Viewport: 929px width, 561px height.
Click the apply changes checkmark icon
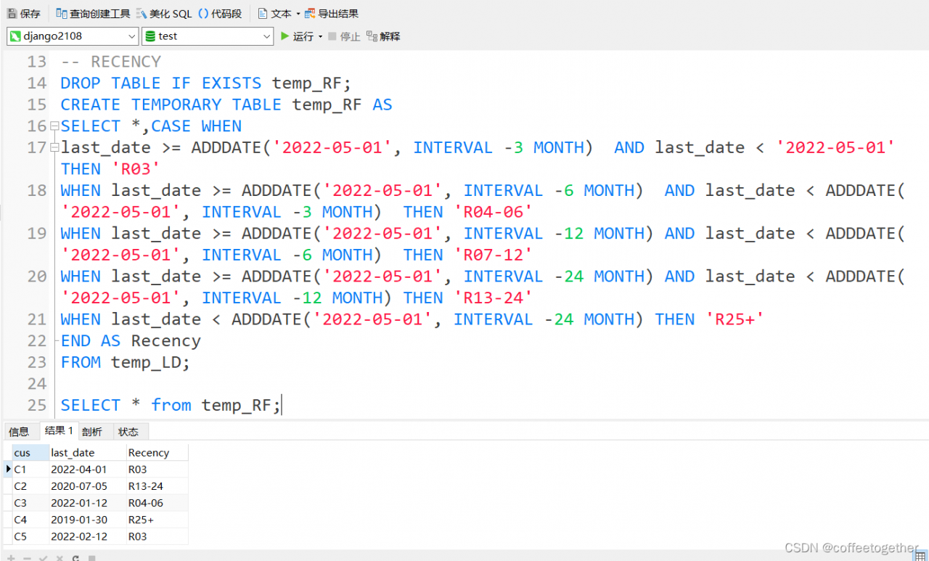pyautogui.click(x=43, y=557)
